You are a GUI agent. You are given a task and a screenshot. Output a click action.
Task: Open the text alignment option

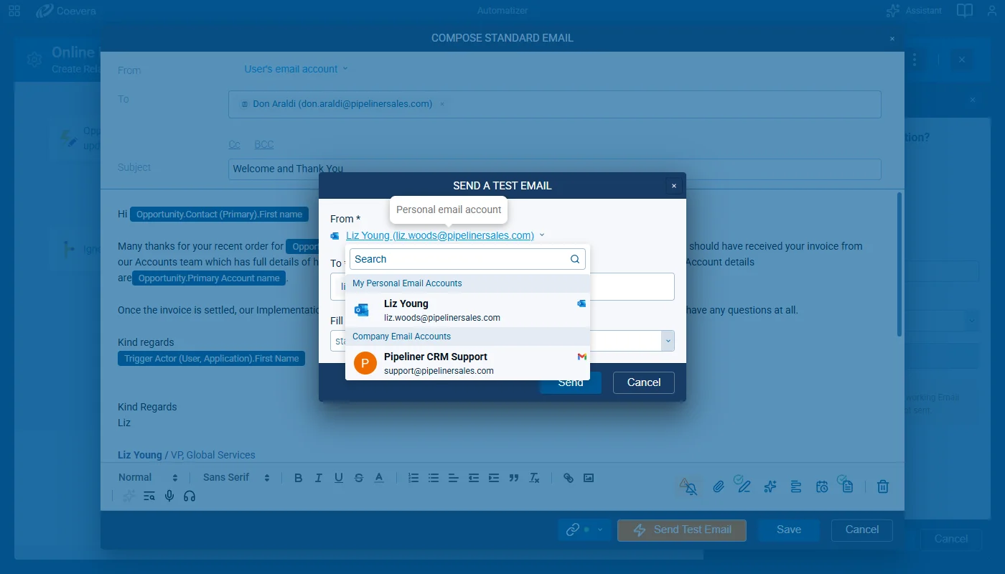(x=454, y=478)
